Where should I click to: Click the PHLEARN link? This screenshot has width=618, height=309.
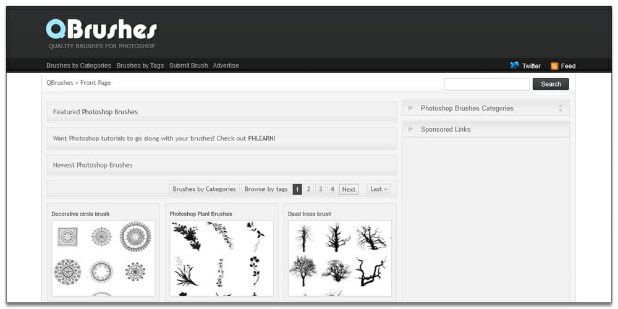(261, 138)
